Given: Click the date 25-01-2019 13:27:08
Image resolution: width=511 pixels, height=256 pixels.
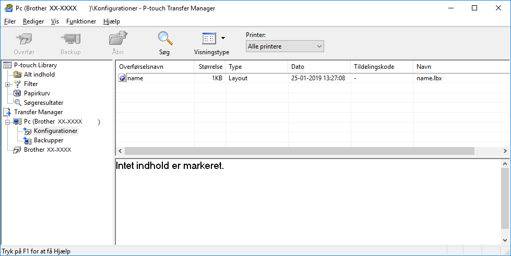Looking at the screenshot, I should [318, 78].
